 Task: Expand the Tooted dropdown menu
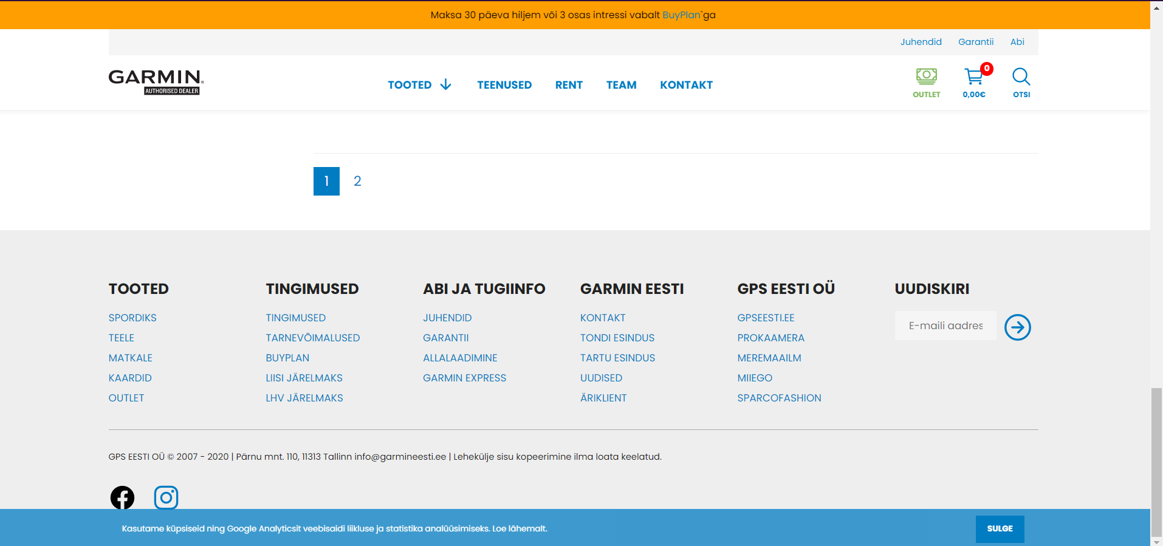click(x=419, y=85)
